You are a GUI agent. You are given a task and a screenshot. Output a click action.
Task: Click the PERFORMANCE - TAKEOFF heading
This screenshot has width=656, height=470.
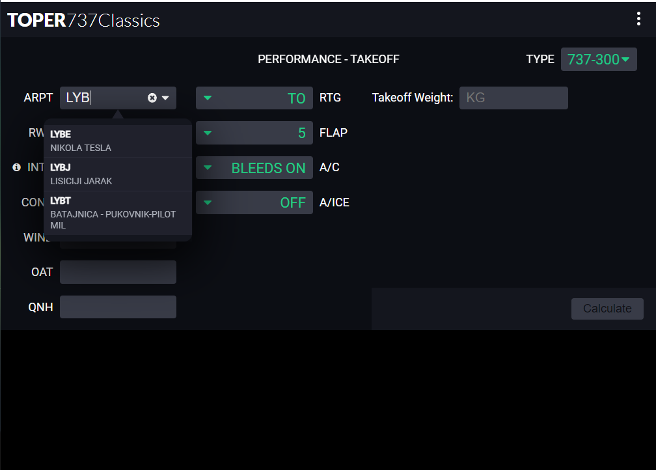328,59
